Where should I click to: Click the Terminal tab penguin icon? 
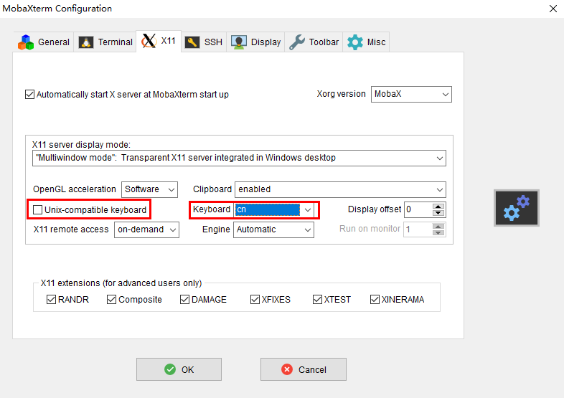pyautogui.click(x=86, y=42)
